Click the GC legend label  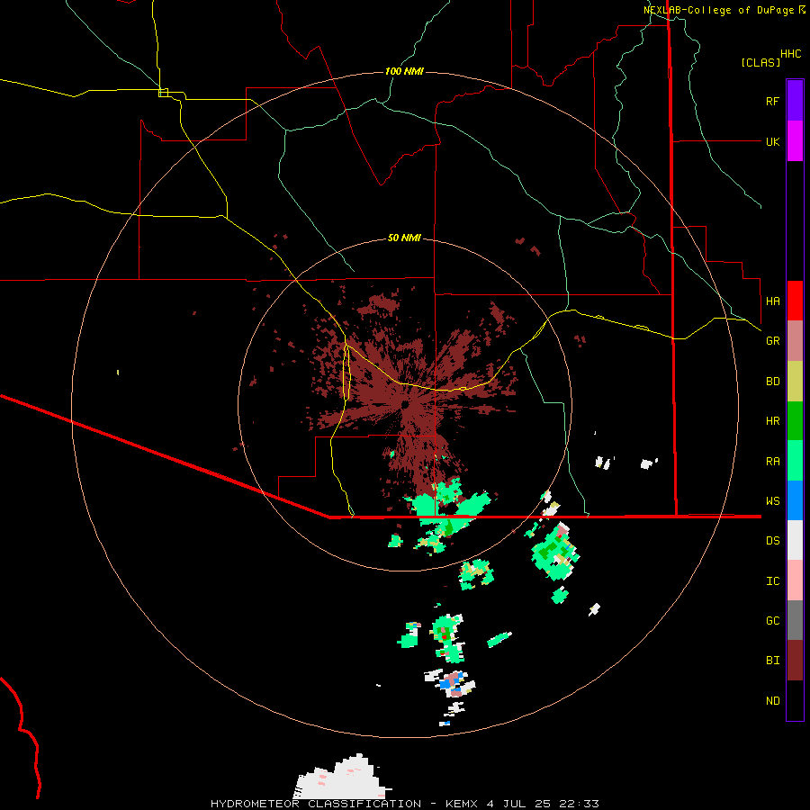pos(772,621)
